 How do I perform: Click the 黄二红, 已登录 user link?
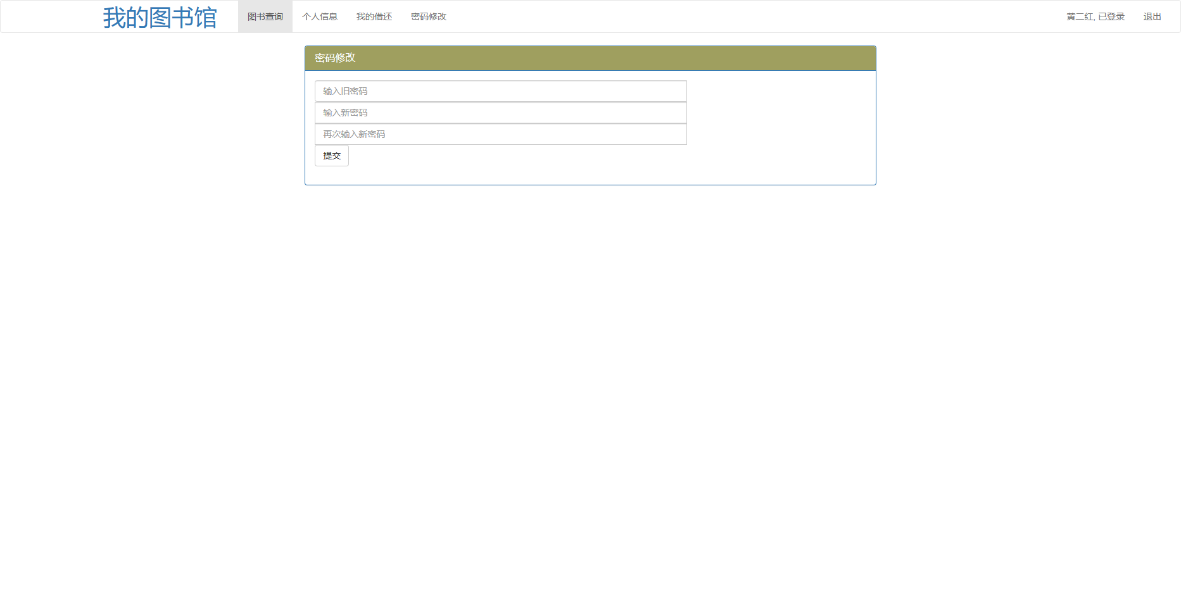click(1095, 16)
